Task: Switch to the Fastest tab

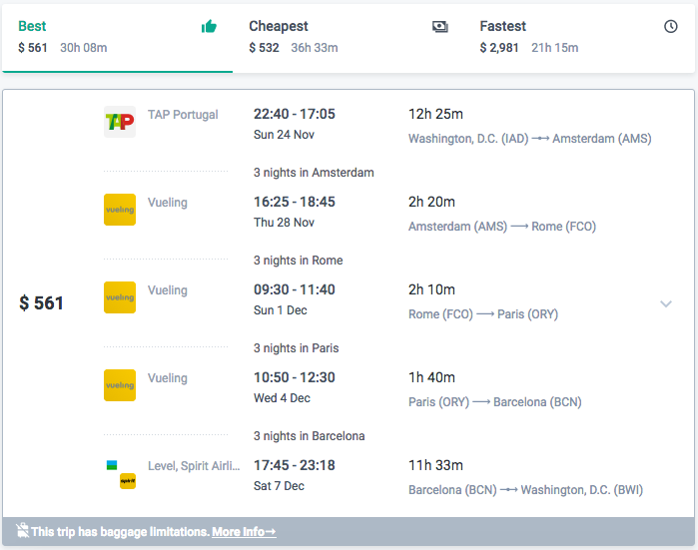Action: pos(579,37)
